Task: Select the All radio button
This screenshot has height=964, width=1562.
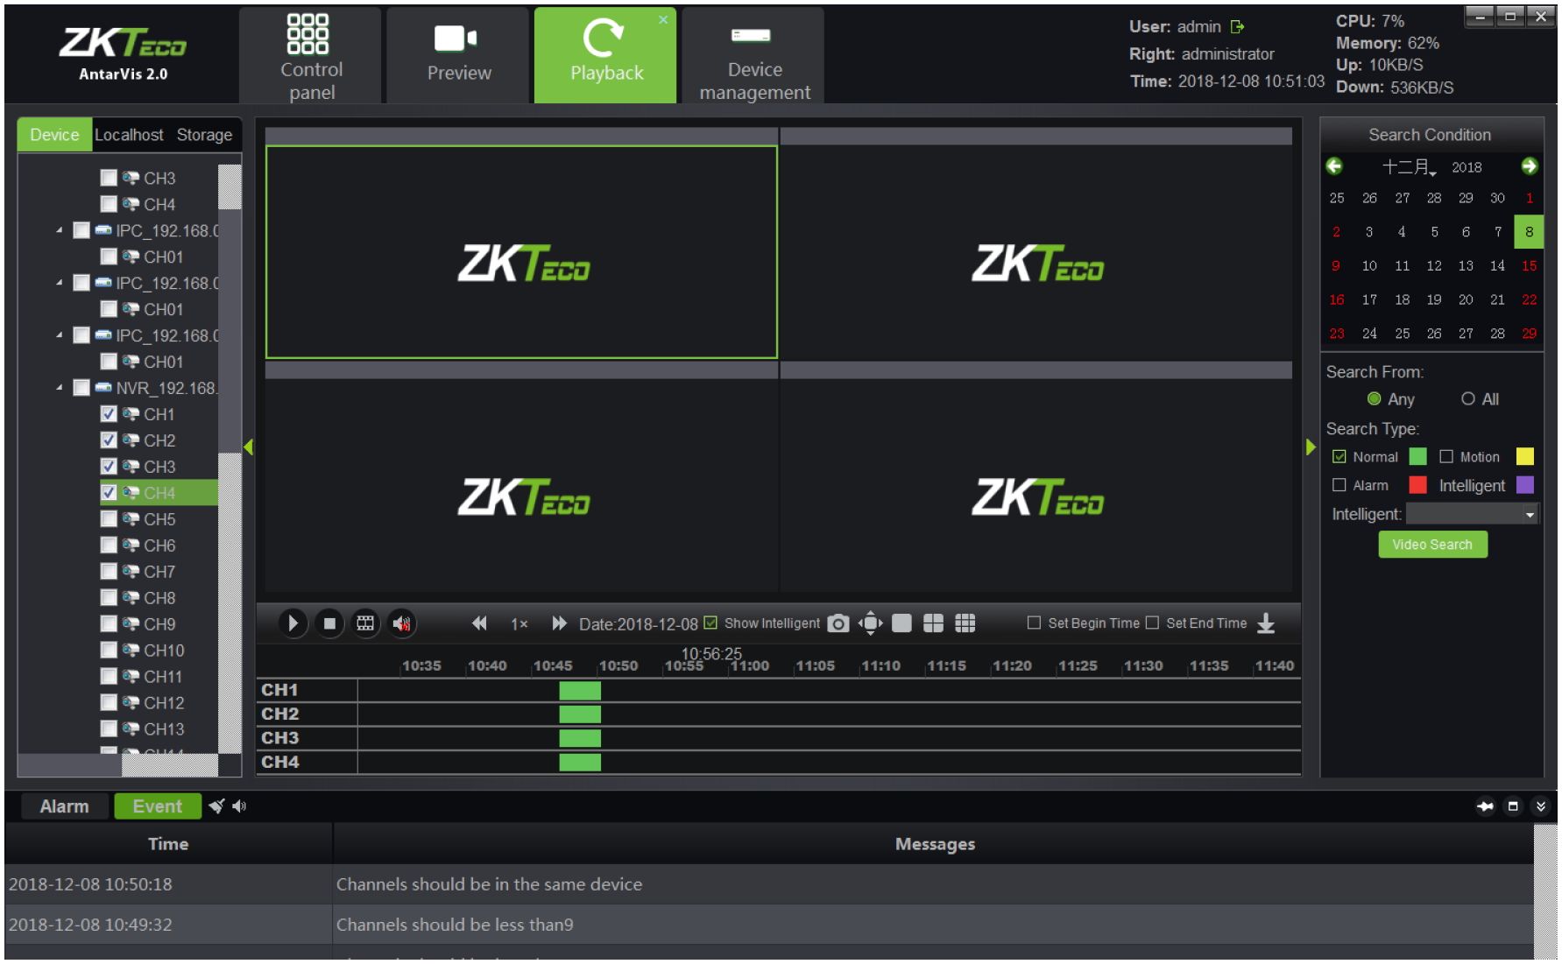Action: [1468, 399]
